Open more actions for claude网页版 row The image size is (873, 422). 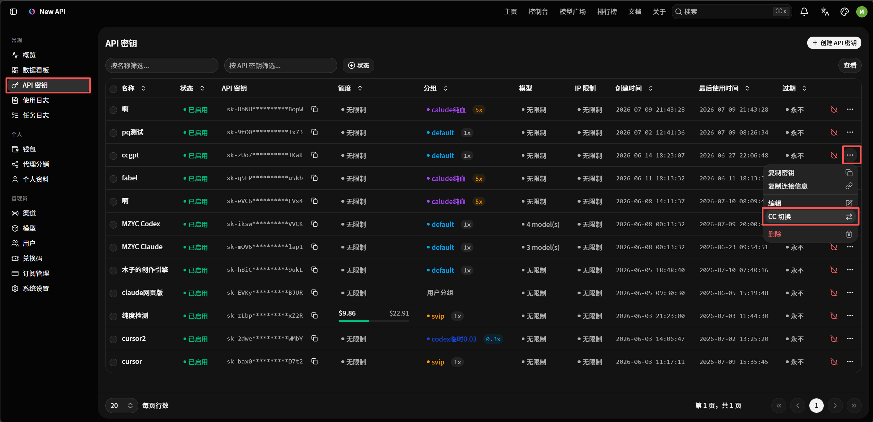(x=850, y=293)
